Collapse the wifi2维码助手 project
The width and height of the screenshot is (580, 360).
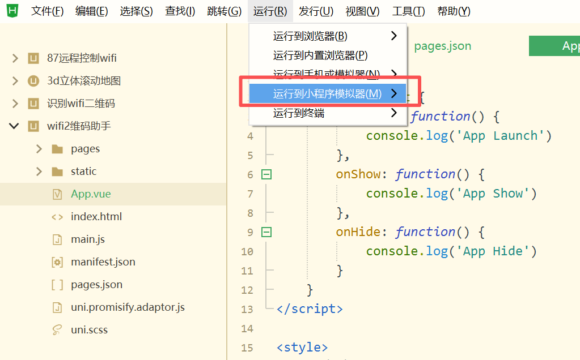(14, 126)
